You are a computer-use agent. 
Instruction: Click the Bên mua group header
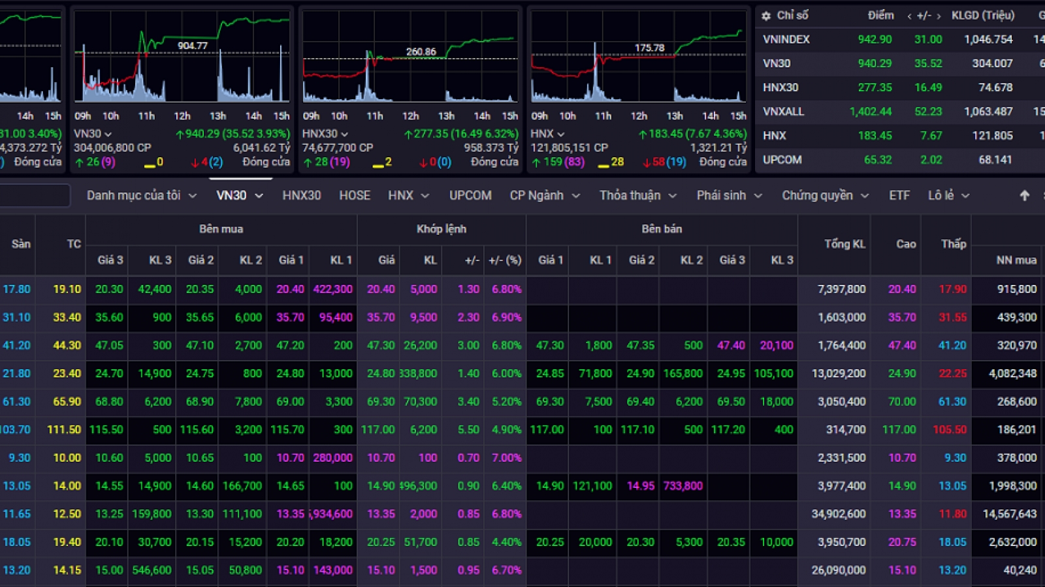pos(221,229)
